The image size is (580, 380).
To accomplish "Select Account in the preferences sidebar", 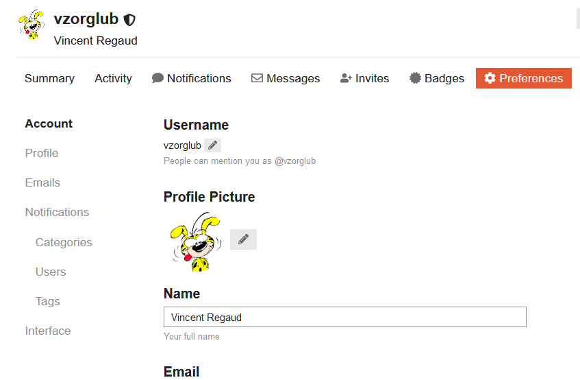I will point(49,123).
